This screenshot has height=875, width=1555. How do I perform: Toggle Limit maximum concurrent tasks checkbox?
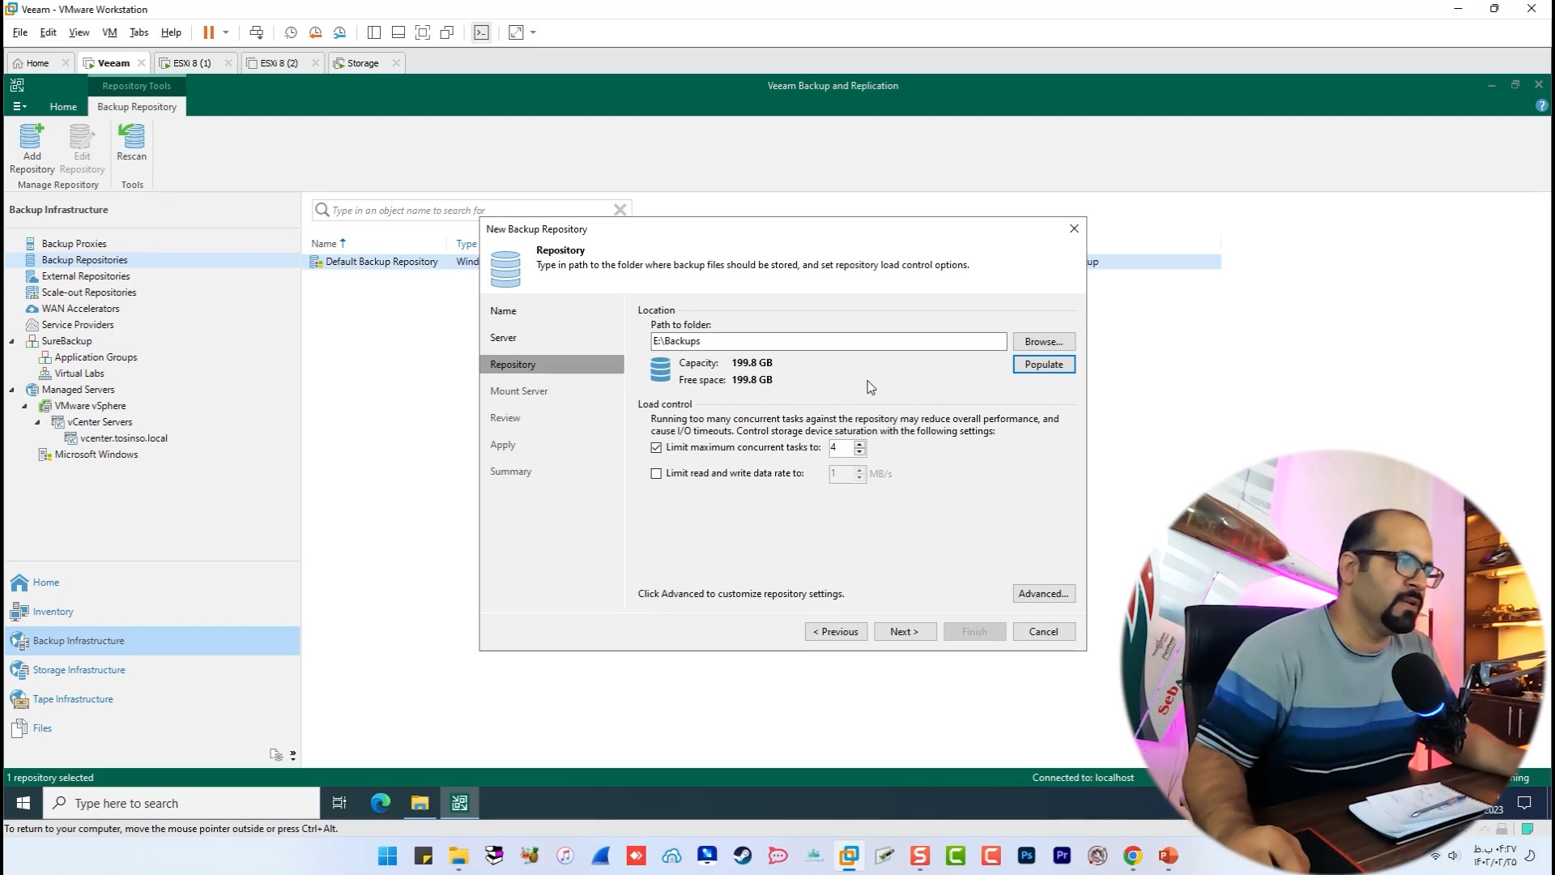point(656,447)
